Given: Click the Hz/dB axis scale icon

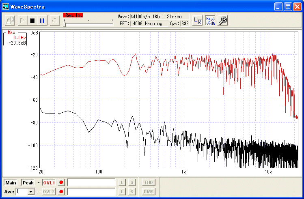Looking at the screenshot, I should coord(210,20).
